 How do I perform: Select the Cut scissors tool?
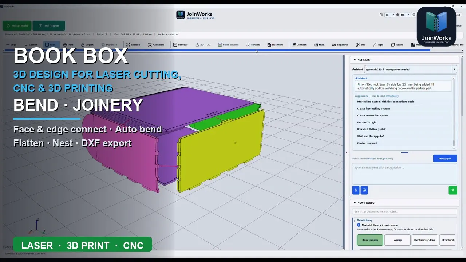pyautogui.click(x=360, y=45)
